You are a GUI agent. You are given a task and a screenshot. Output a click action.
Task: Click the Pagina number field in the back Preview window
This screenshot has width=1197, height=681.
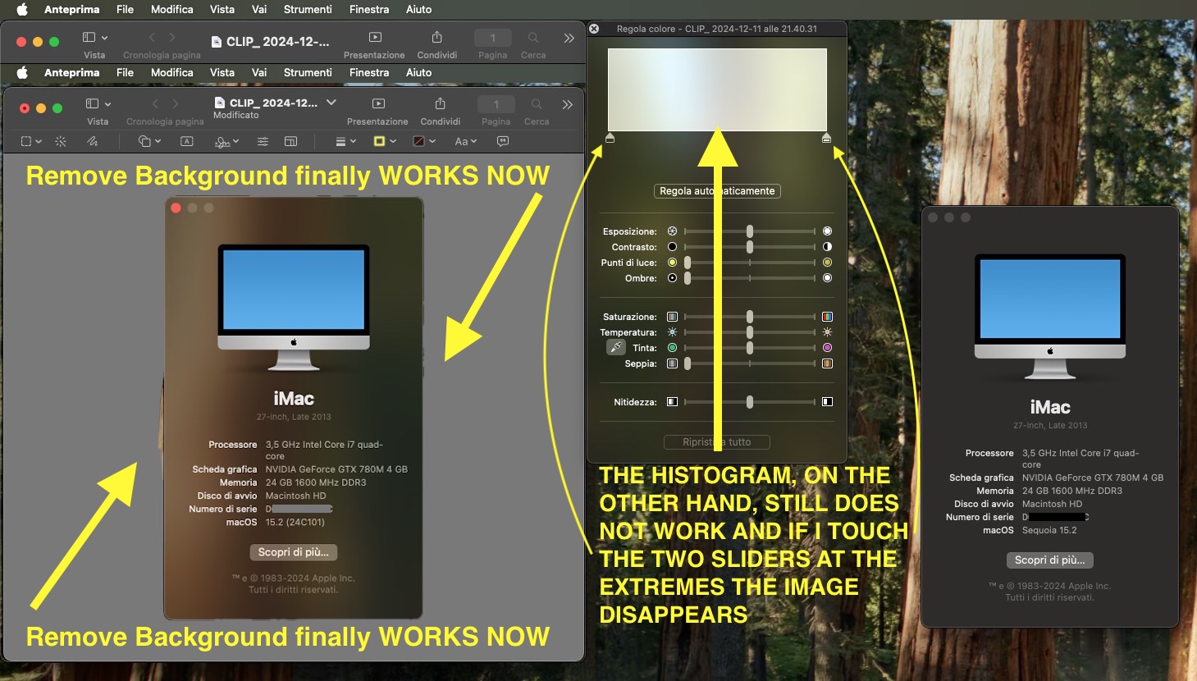click(493, 38)
